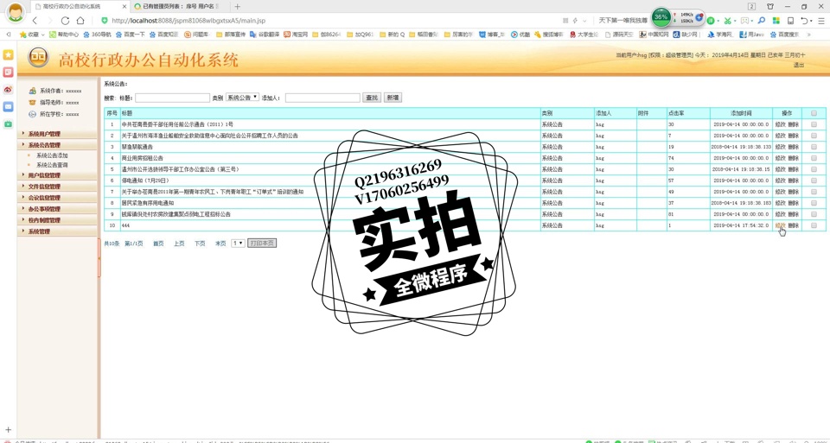Click the browser refresh icon
830x443 pixels.
[65, 21]
